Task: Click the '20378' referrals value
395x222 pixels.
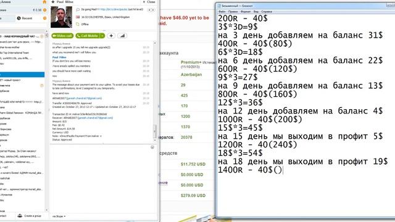Action: click(x=186, y=138)
